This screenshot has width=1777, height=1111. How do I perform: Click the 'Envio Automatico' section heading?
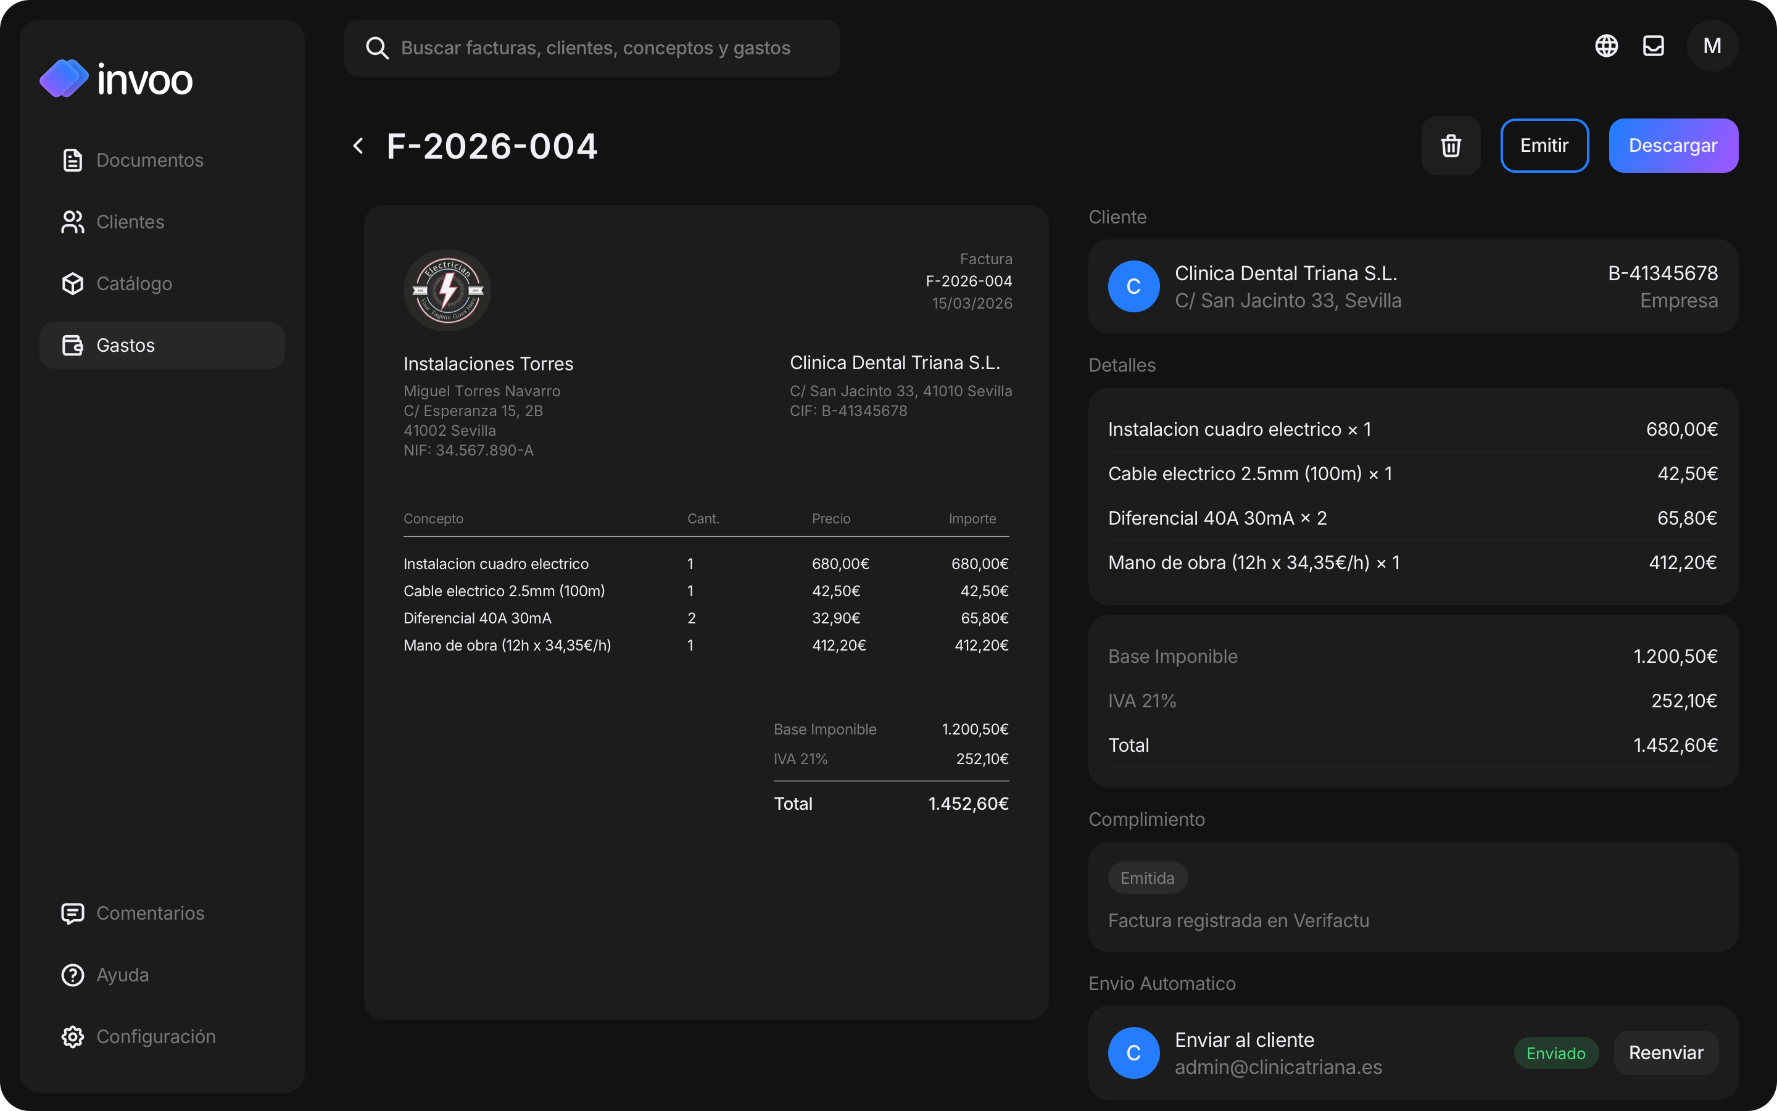click(1162, 984)
